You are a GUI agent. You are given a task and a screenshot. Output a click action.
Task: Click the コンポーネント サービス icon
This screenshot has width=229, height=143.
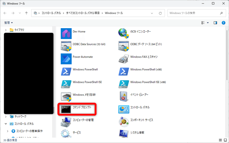(x=124, y=122)
